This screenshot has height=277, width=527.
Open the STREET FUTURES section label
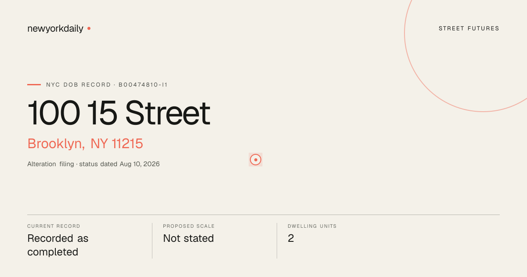(x=469, y=29)
